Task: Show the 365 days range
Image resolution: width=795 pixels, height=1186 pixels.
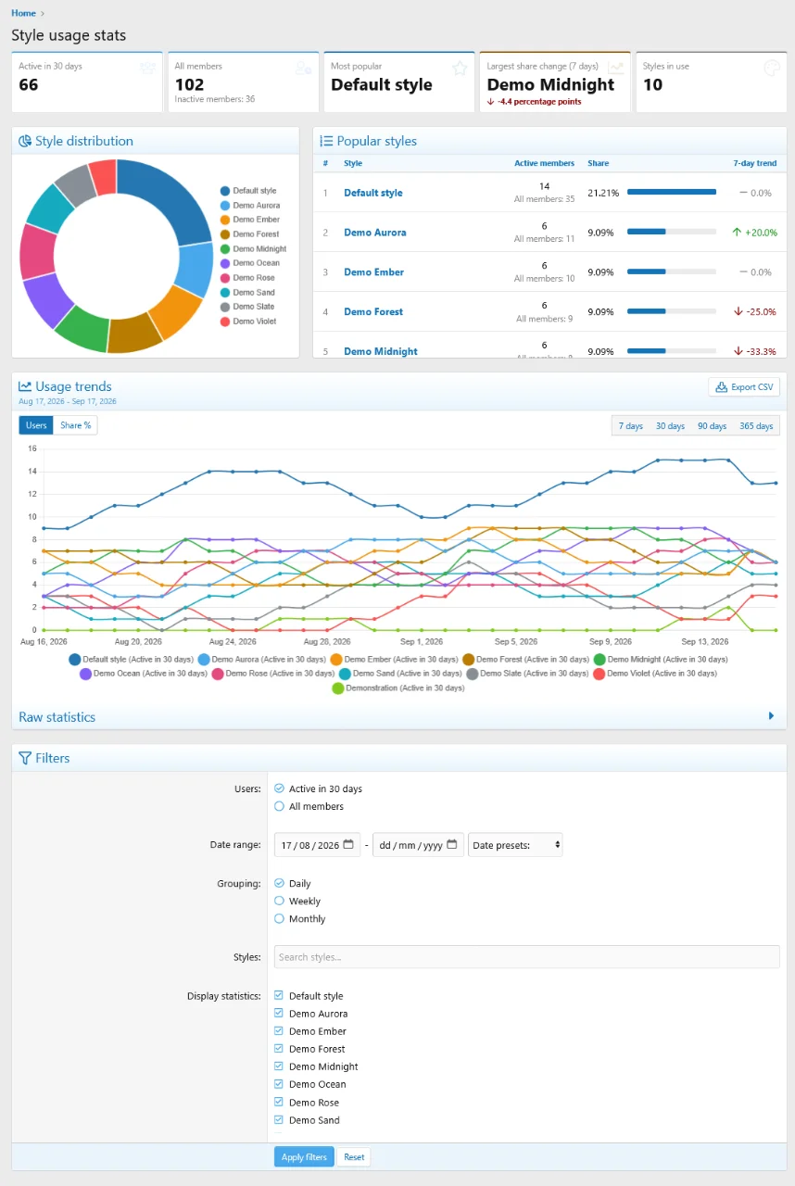Action: [756, 426]
